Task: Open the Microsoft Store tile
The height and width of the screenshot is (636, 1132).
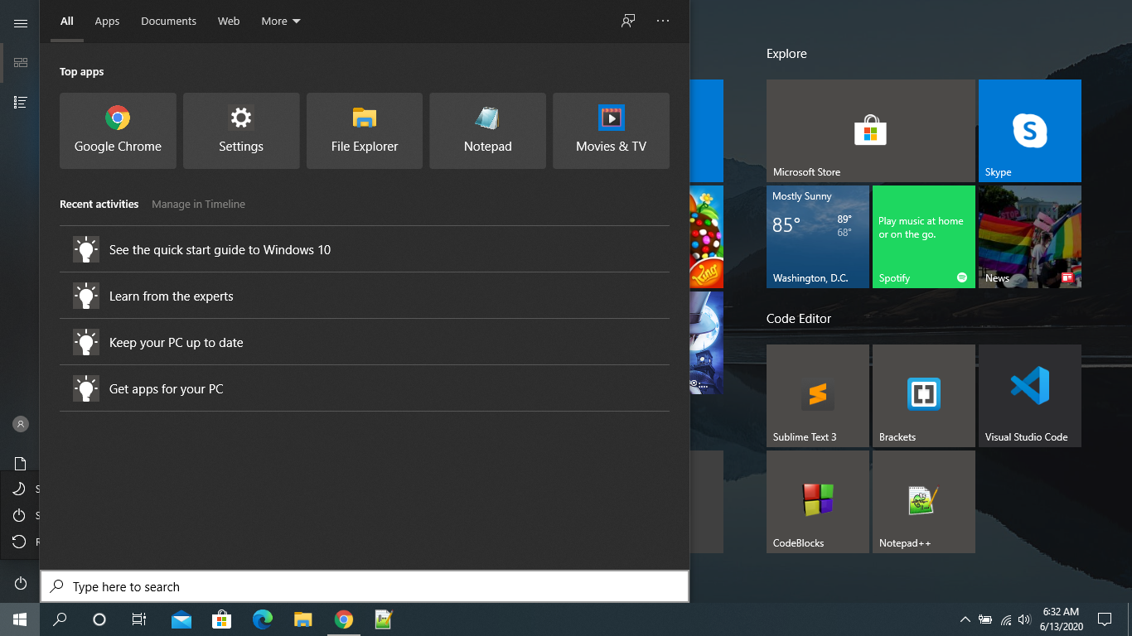Action: (x=871, y=131)
